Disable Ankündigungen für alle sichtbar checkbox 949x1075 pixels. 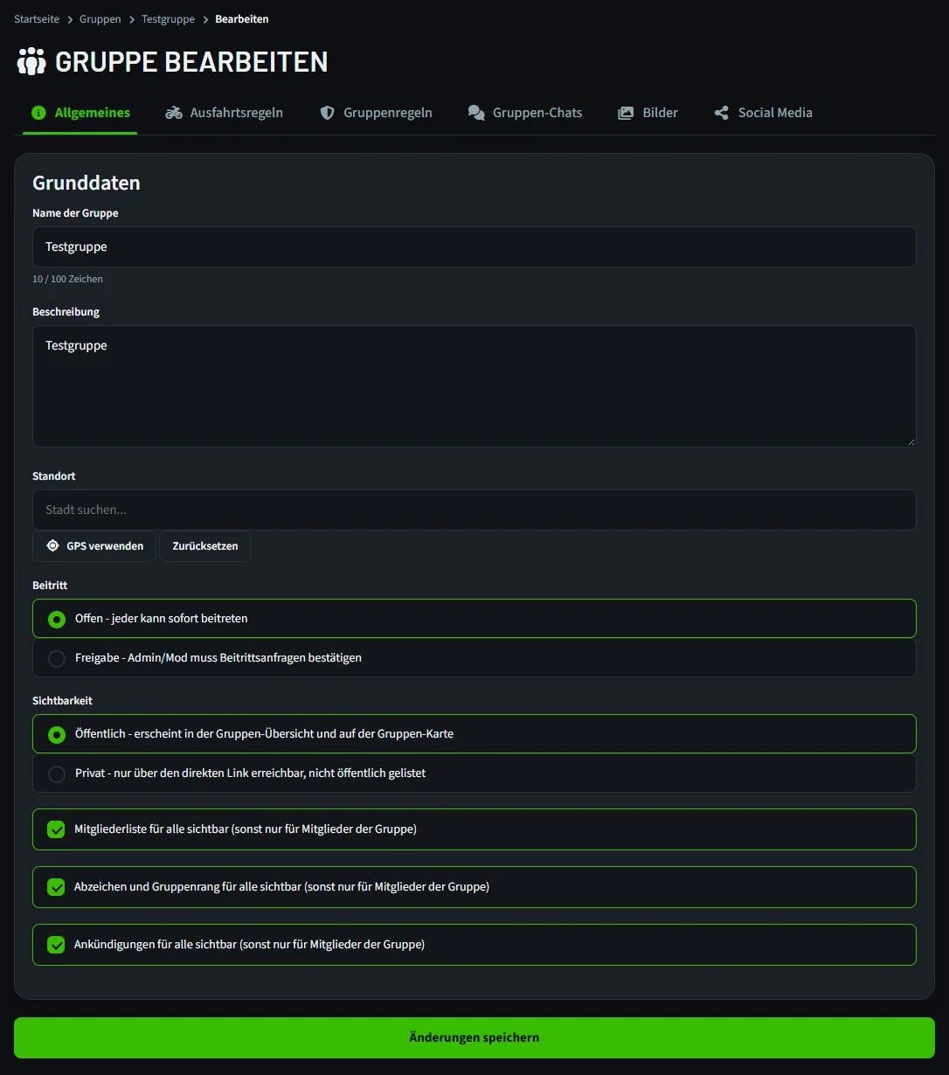[x=56, y=945]
